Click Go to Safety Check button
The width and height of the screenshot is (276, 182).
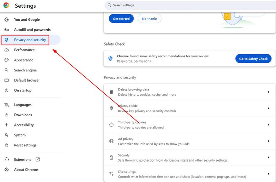tap(253, 58)
